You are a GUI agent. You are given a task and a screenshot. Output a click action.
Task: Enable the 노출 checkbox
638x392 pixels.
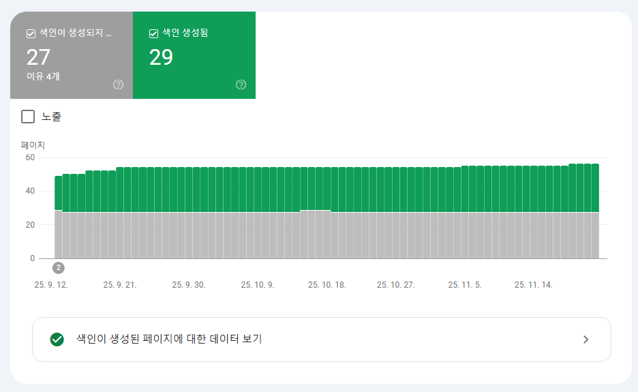[28, 117]
